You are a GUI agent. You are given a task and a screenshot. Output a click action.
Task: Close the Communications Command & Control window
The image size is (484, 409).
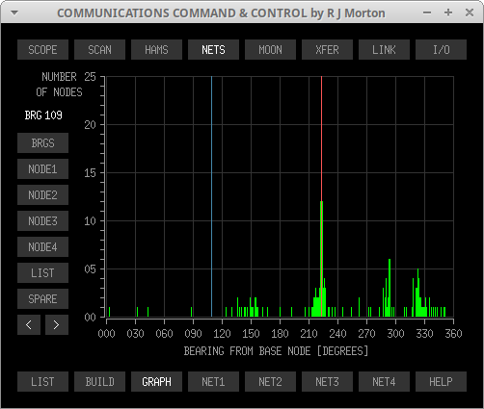pos(470,13)
